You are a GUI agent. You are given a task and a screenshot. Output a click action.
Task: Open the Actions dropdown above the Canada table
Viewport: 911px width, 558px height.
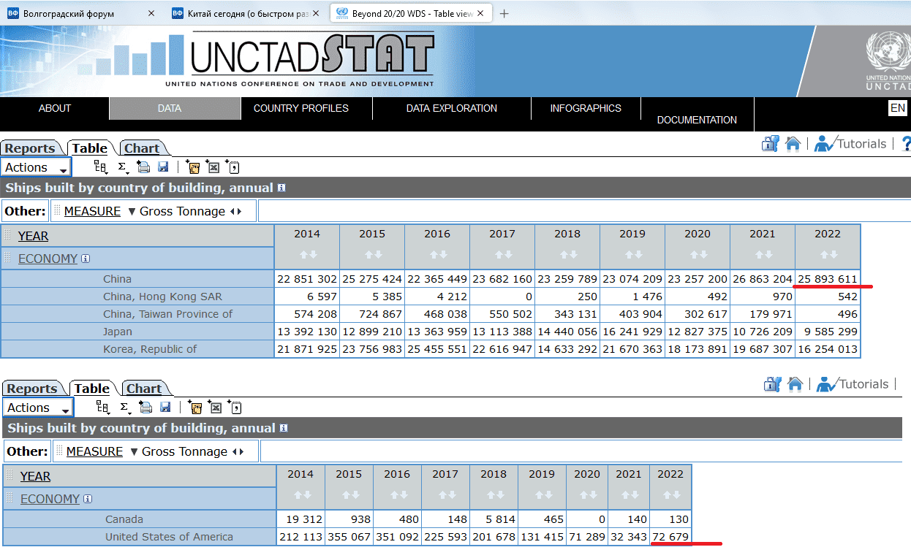point(38,408)
